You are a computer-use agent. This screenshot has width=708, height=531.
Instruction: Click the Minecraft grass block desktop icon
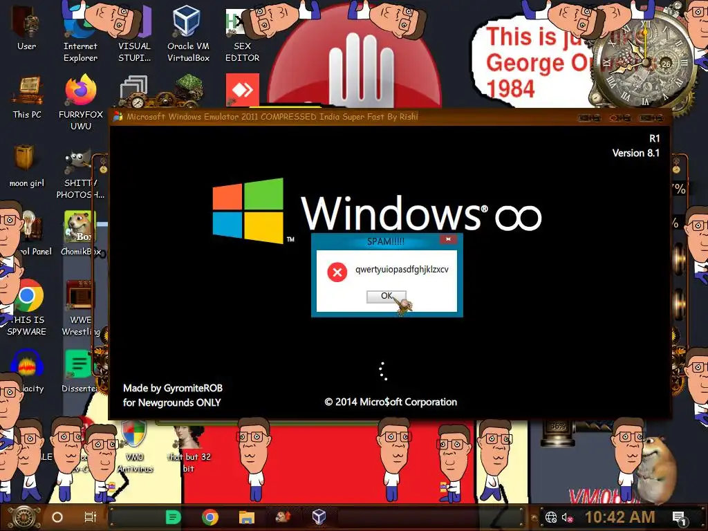(x=189, y=89)
